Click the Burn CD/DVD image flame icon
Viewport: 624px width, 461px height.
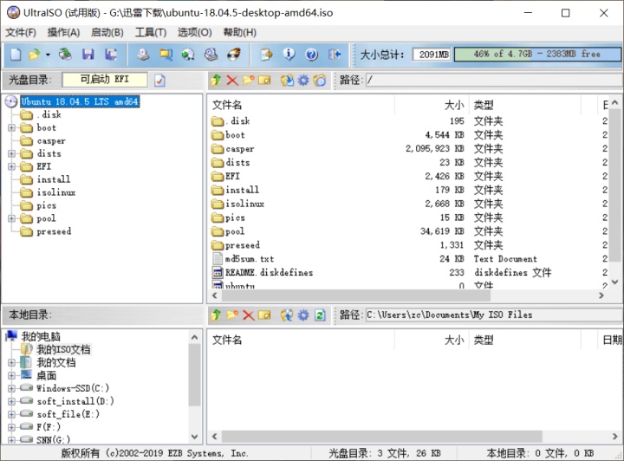point(234,54)
